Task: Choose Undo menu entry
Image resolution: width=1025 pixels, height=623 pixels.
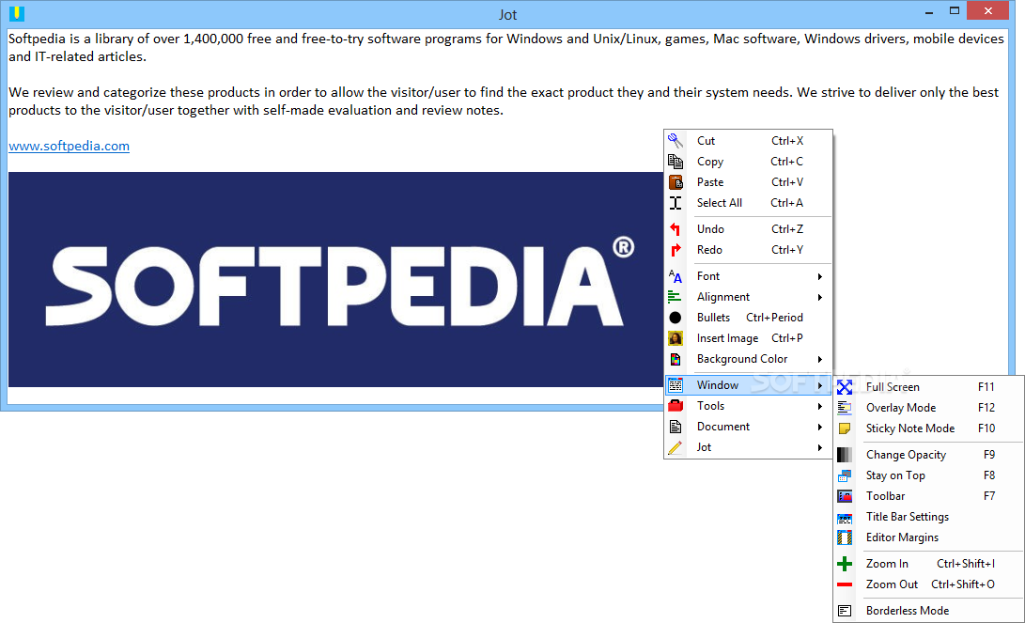Action: (749, 228)
